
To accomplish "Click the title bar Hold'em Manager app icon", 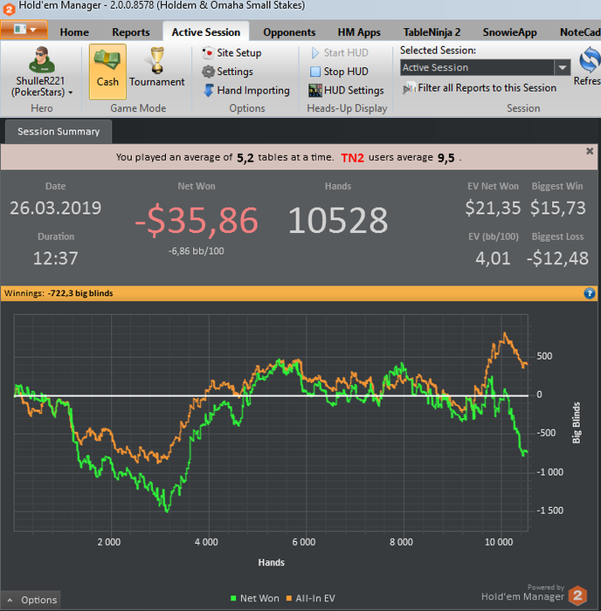I will point(9,9).
